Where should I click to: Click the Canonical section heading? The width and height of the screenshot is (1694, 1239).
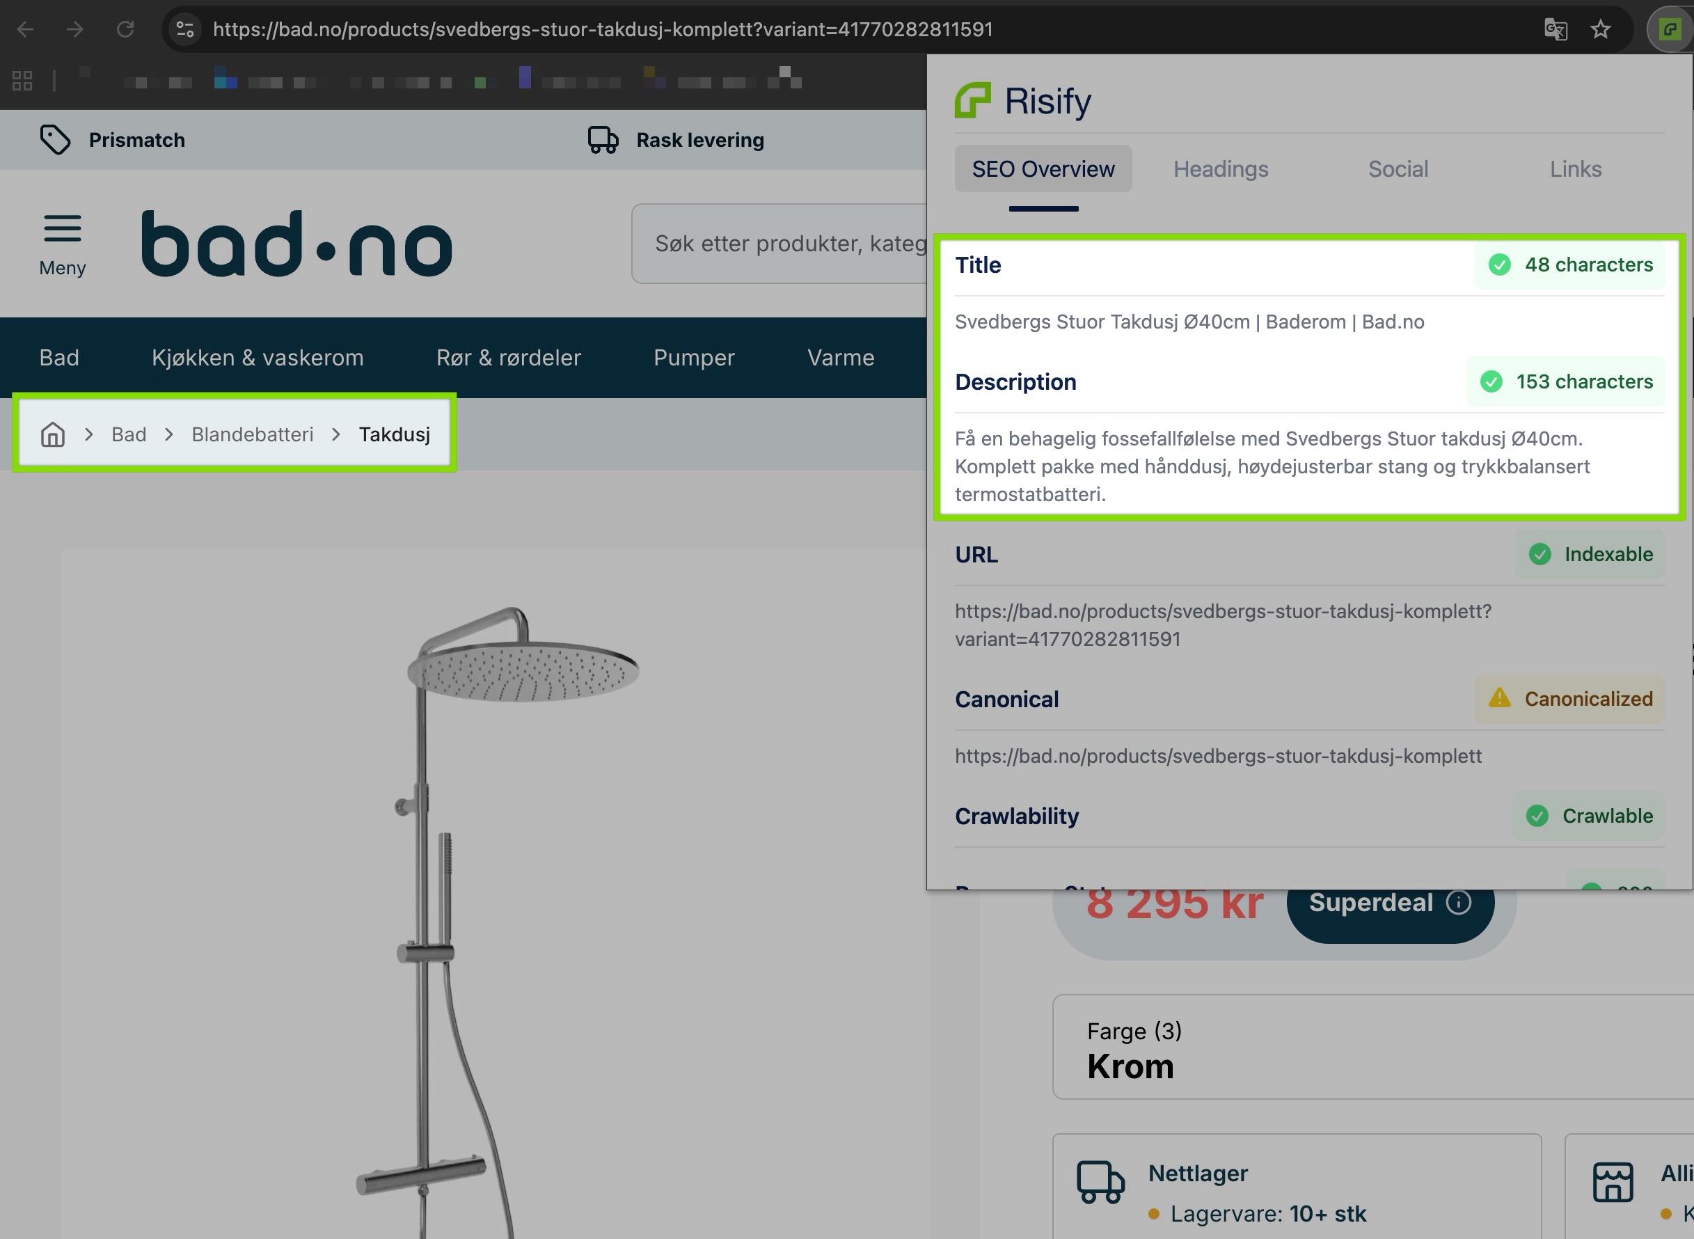pyautogui.click(x=1006, y=699)
